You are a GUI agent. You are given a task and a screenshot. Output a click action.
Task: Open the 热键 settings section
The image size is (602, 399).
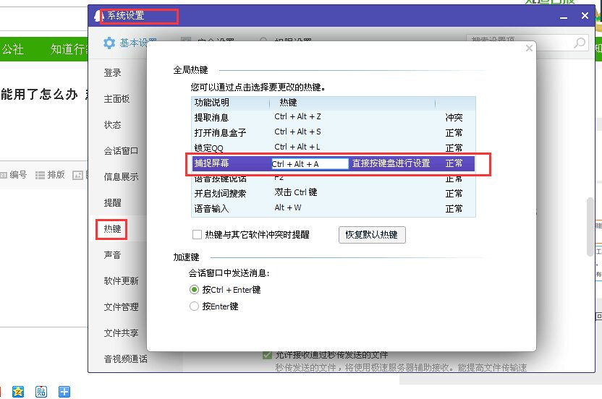tap(112, 229)
